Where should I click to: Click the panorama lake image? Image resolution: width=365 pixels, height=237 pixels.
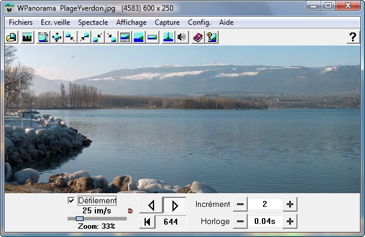(x=182, y=119)
